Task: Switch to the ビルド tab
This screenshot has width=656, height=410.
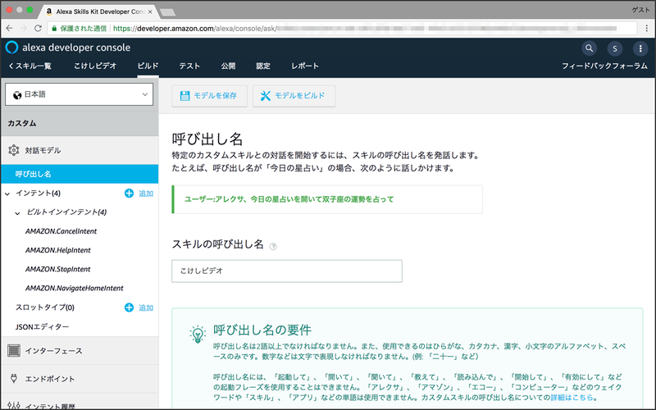Action: click(x=148, y=66)
